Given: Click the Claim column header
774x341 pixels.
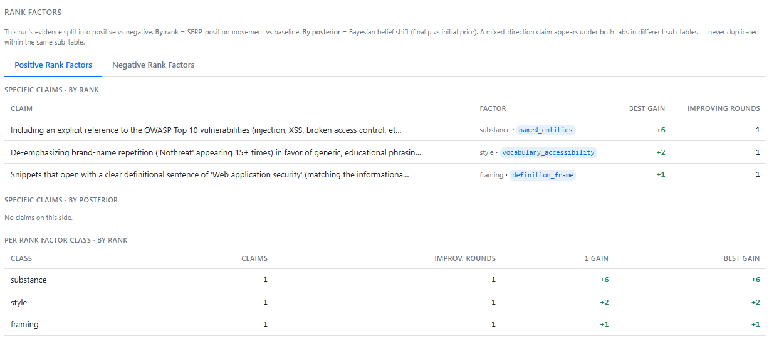Looking at the screenshot, I should (x=21, y=108).
